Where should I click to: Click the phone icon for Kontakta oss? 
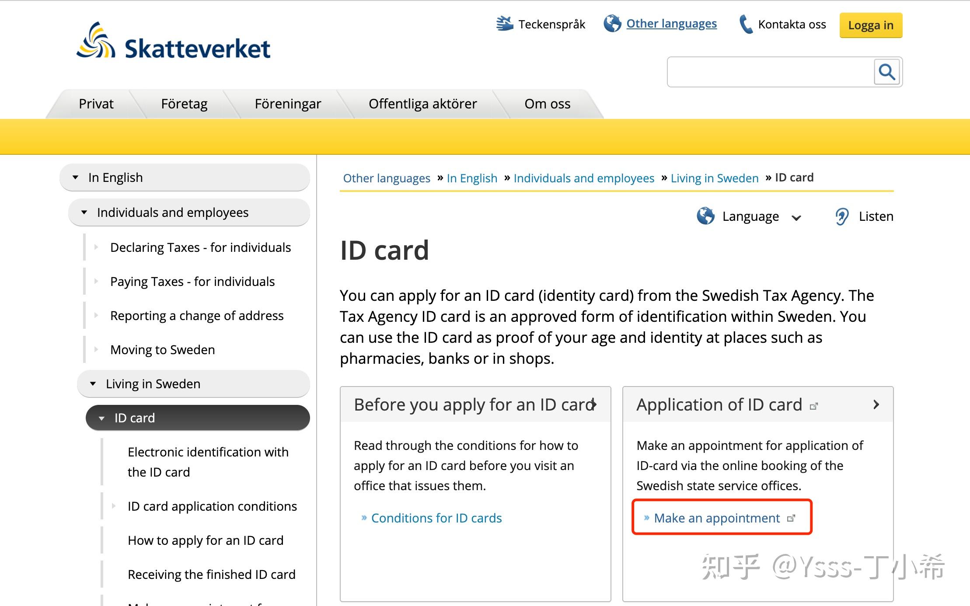[x=745, y=24]
